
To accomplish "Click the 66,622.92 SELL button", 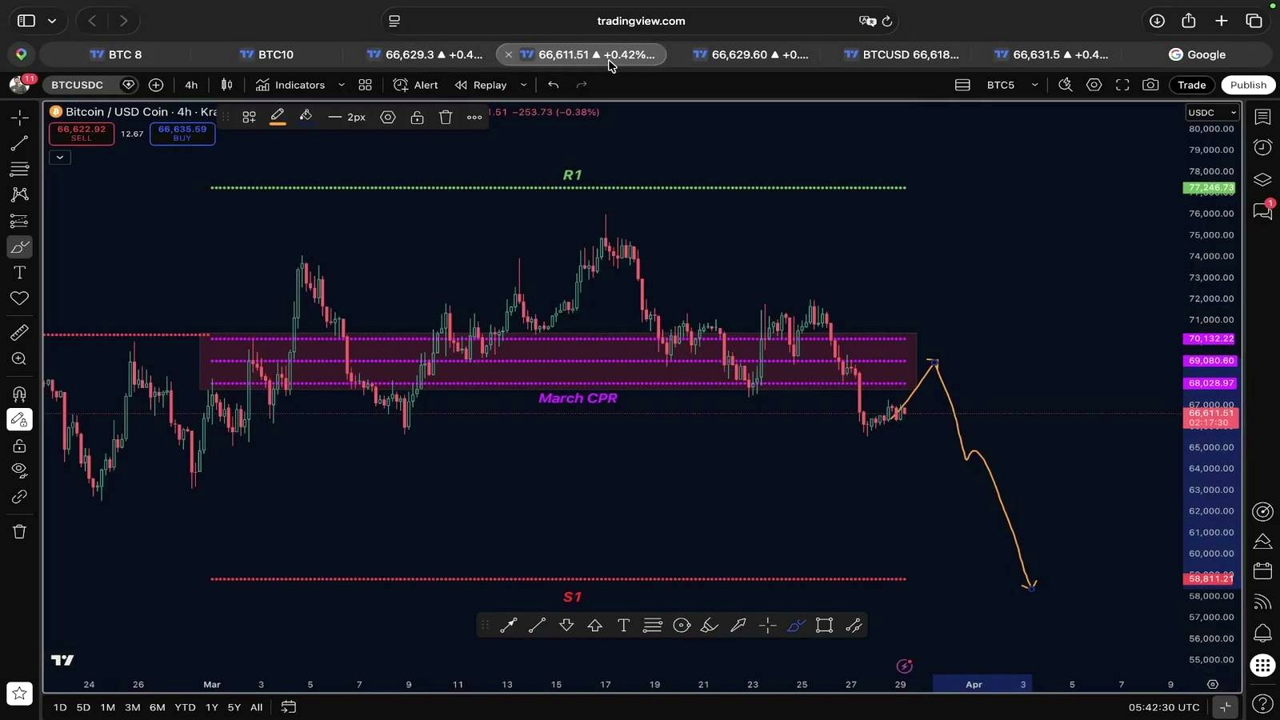I will [x=81, y=134].
